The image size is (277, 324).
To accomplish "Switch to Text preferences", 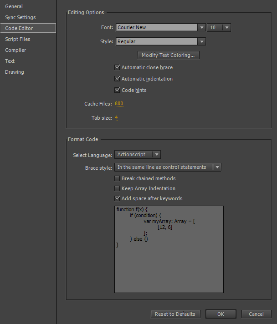I will (x=10, y=61).
